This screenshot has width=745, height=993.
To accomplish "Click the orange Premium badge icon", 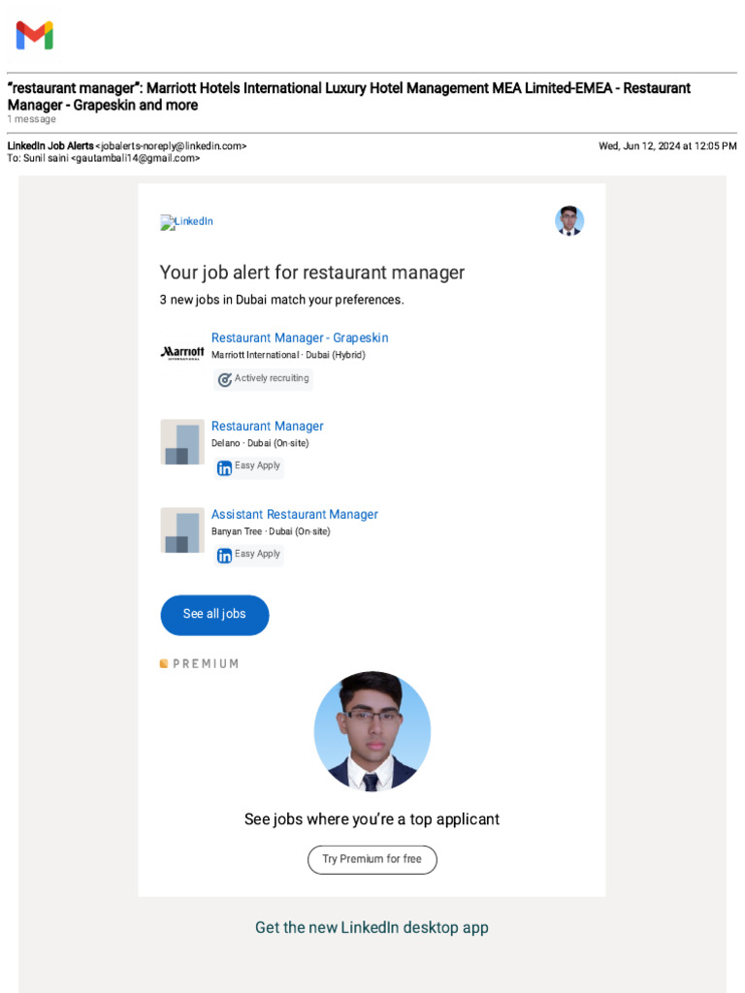I will point(164,663).
